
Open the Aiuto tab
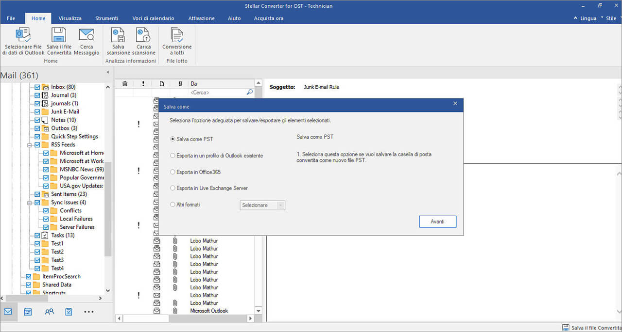point(234,18)
